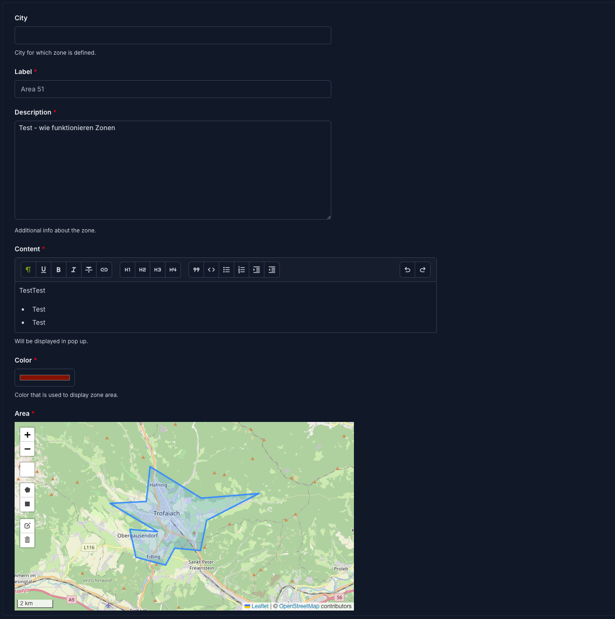Viewport: 615px width, 619px height.
Task: Toggle bold formatting in Content editor
Action: pos(58,270)
